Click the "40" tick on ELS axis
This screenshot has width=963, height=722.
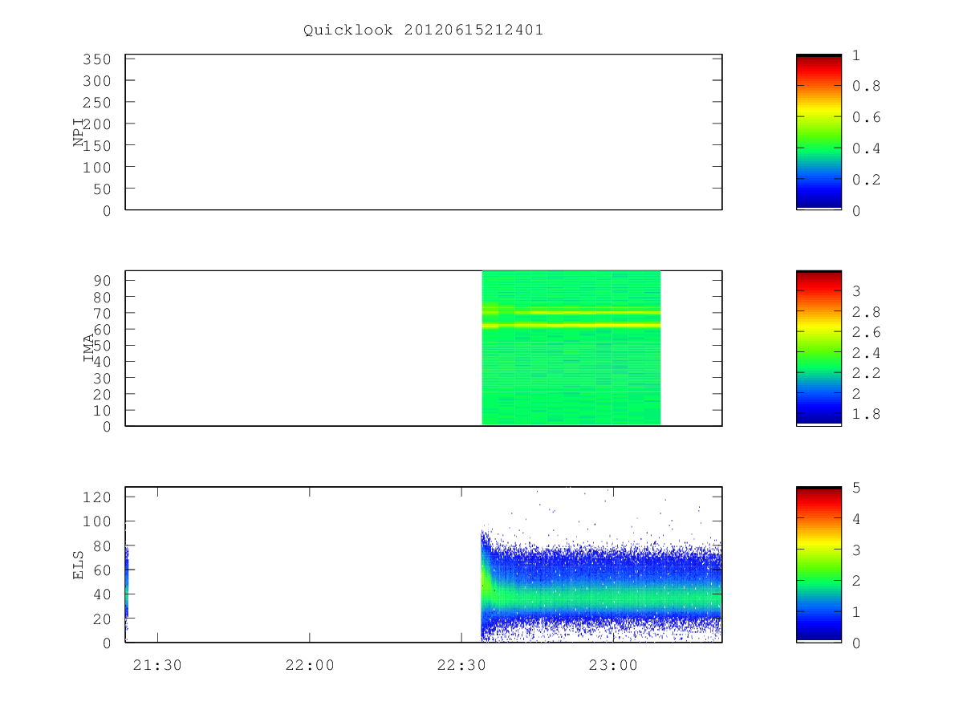click(100, 594)
